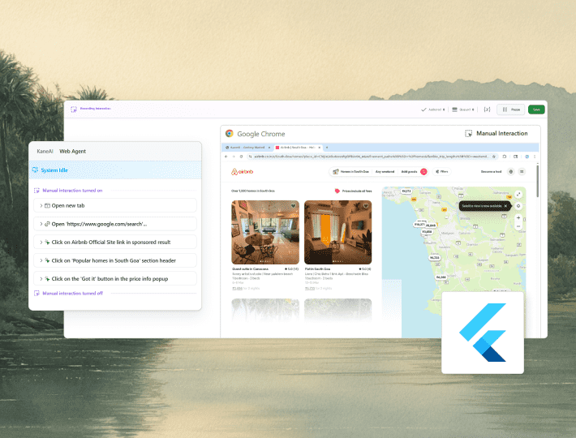Favorite the Flat in South Goa listing heart
The width and height of the screenshot is (576, 438).
[x=366, y=206]
